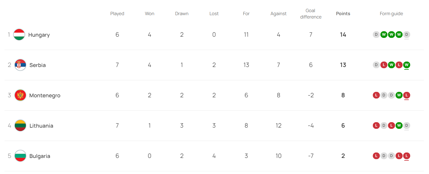The width and height of the screenshot is (429, 174).
Task: Click Lithuania's green win form badge
Action: click(x=399, y=125)
